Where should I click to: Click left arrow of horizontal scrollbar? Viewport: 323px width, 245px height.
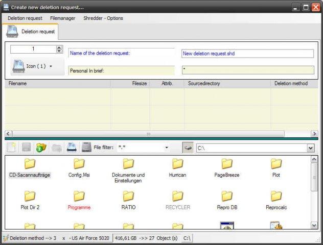click(8, 134)
